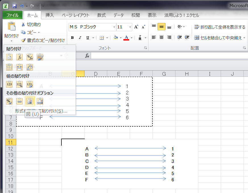Image resolution: width=248 pixels, height=193 pixels.
Task: Choose the No Borders paste option
Action: click(x=9, y=67)
